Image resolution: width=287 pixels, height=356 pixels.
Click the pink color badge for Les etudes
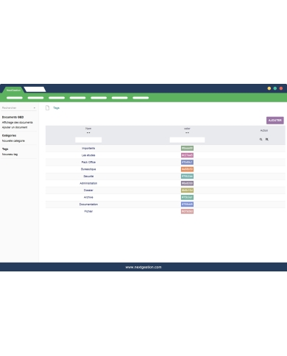click(x=187, y=155)
